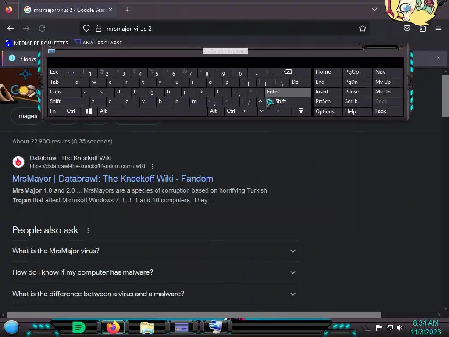The height and width of the screenshot is (337, 449).
Task: Toggle the Fn key on the on-screen keyboard
Action: [56, 111]
